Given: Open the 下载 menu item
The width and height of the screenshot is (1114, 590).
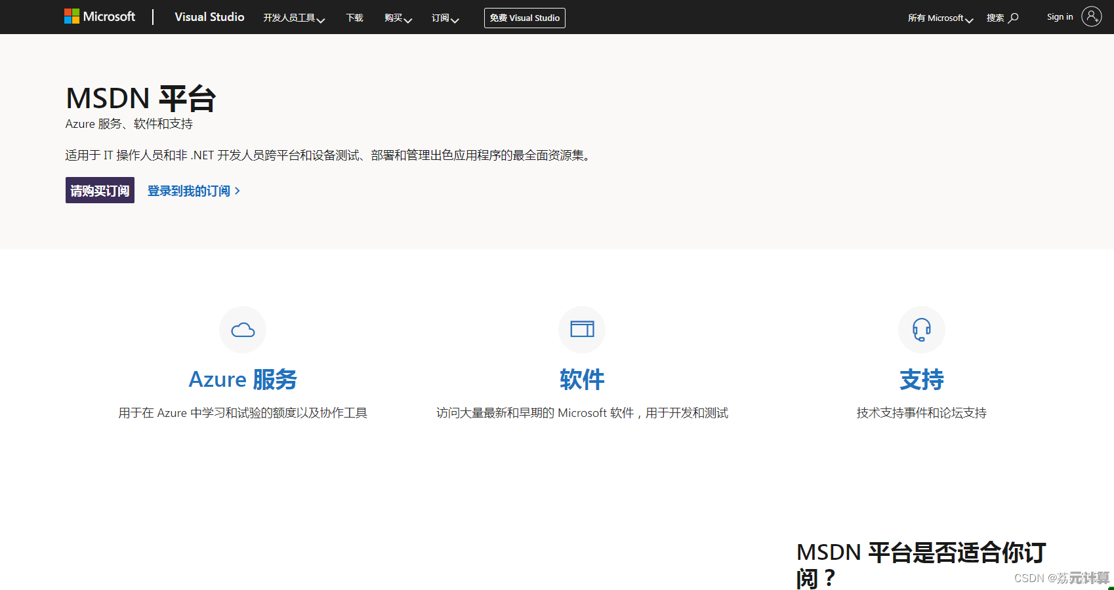Looking at the screenshot, I should click(354, 18).
